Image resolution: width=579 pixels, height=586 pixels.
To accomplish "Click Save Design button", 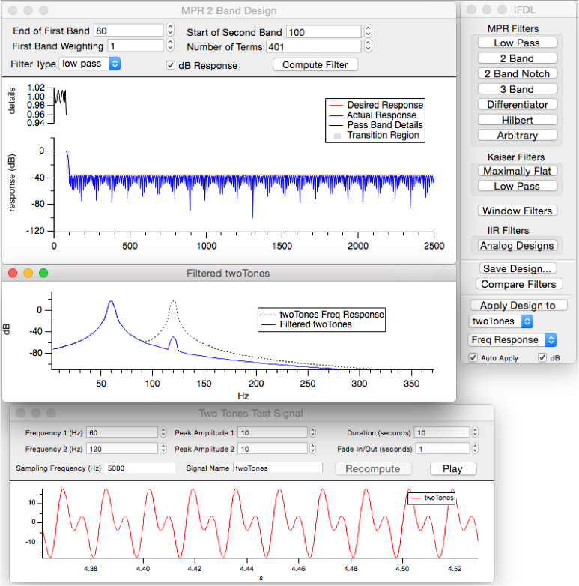I will (517, 268).
